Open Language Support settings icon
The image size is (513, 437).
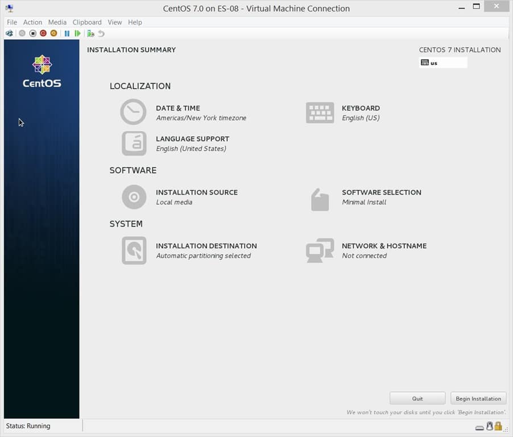click(133, 143)
